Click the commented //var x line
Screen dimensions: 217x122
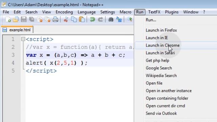[80, 47]
